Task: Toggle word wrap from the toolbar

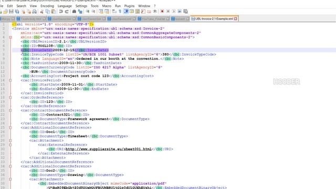Action: tap(114, 12)
